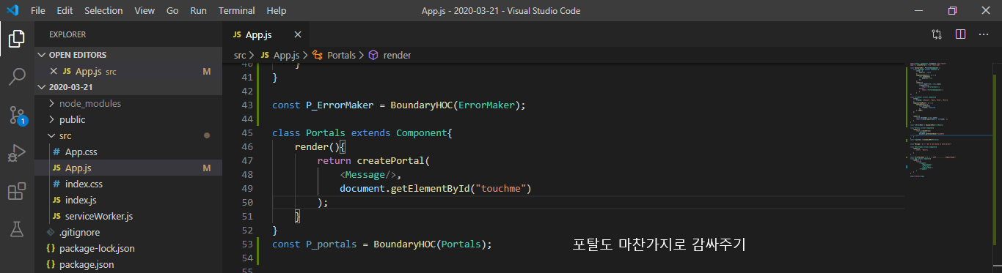Open package-lock.json file
Viewport: 1002px width, 273px height.
[128, 248]
